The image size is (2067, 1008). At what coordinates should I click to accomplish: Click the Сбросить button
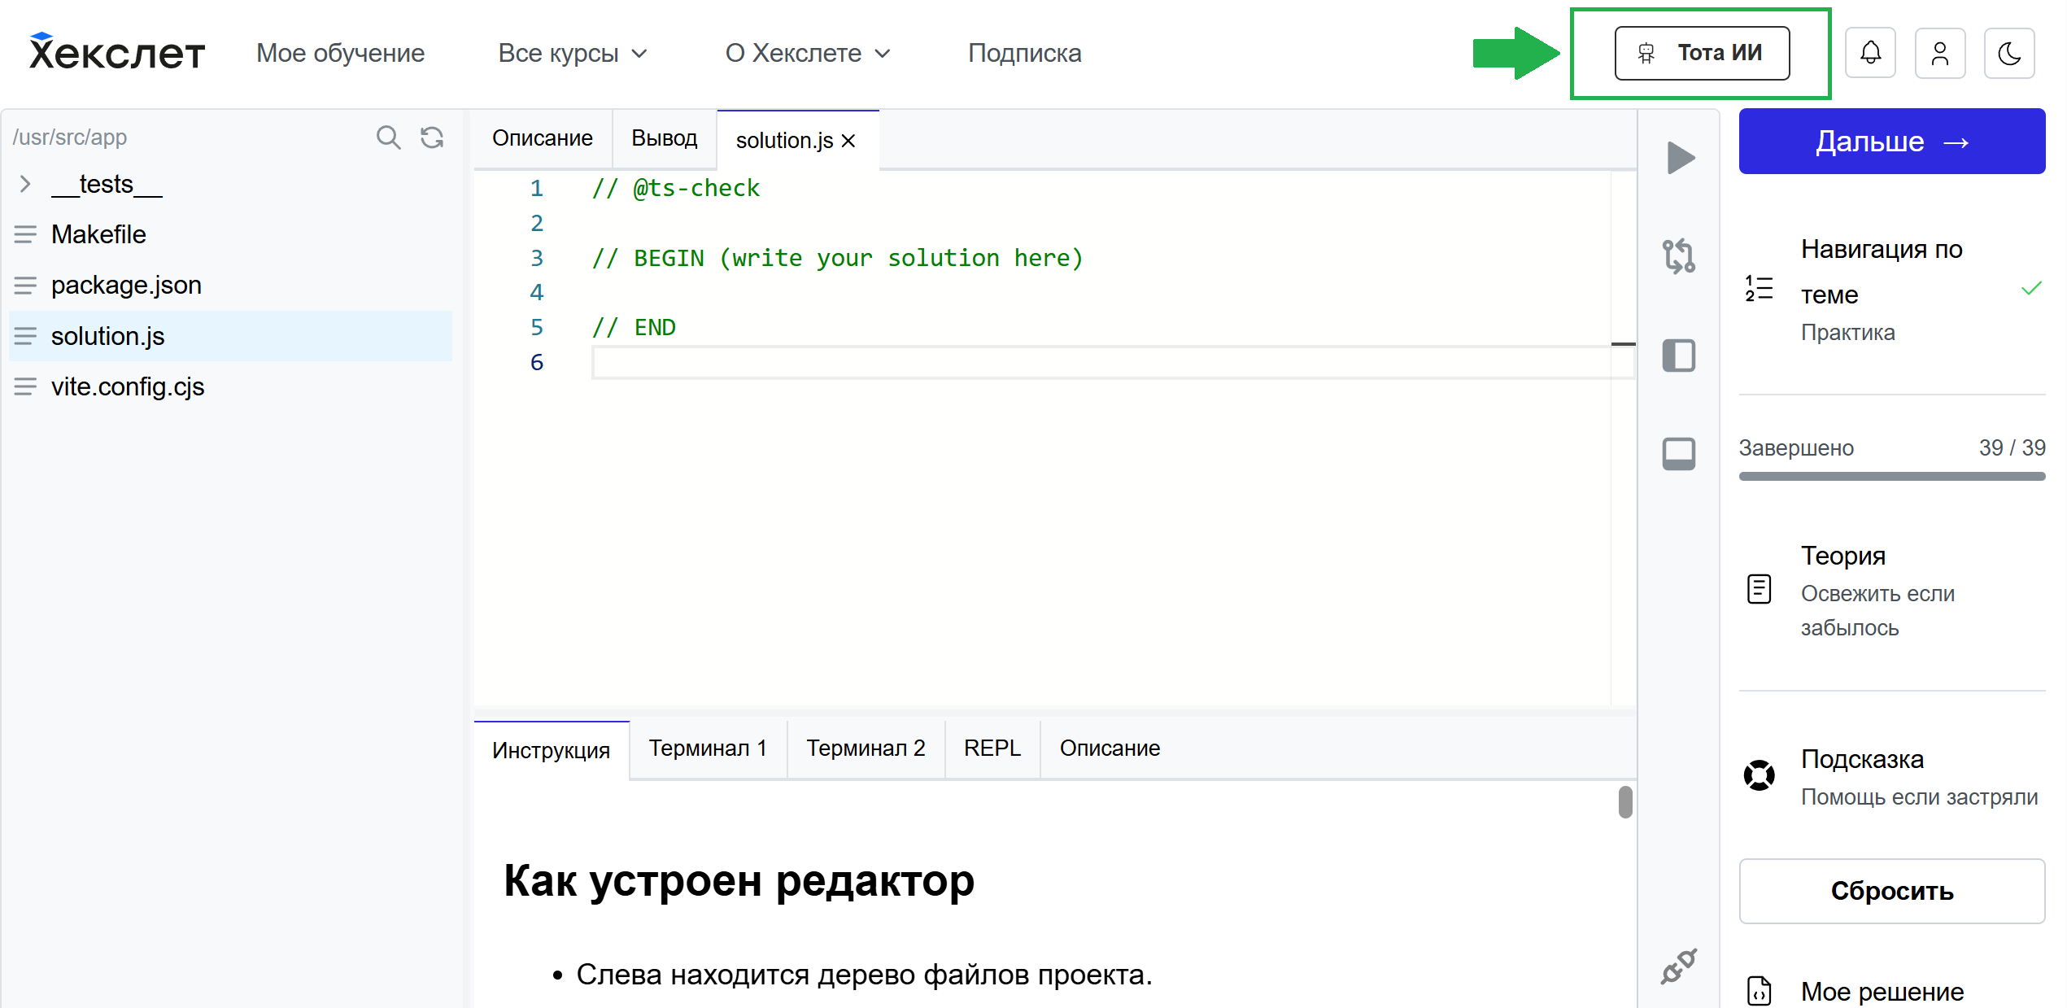1891,891
